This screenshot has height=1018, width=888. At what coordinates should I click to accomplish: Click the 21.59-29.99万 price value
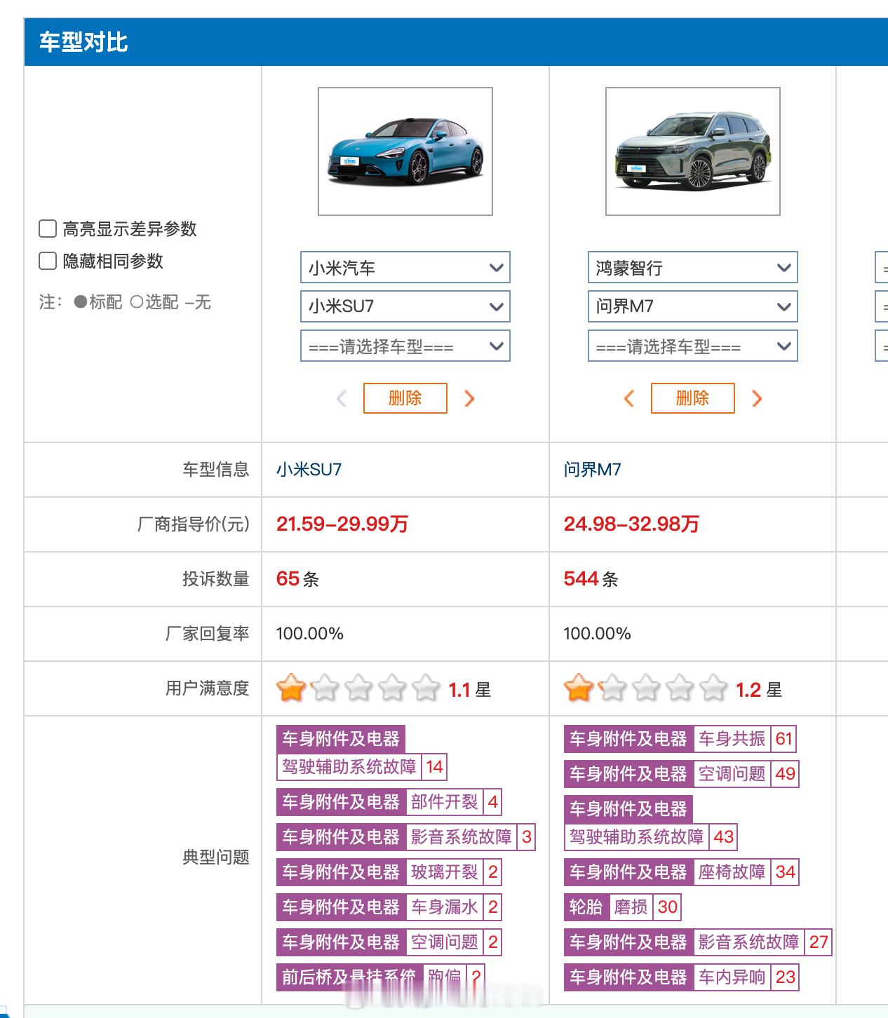342,524
